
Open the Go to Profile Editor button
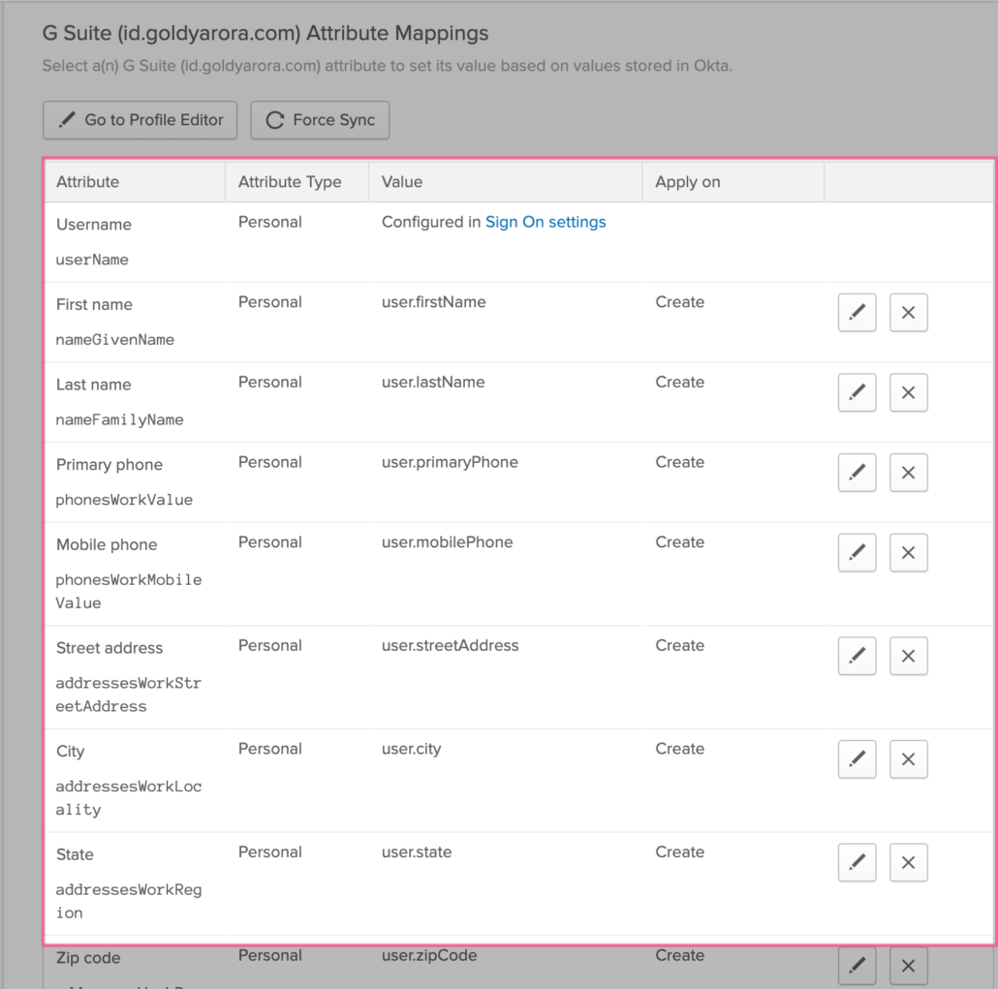click(x=140, y=120)
